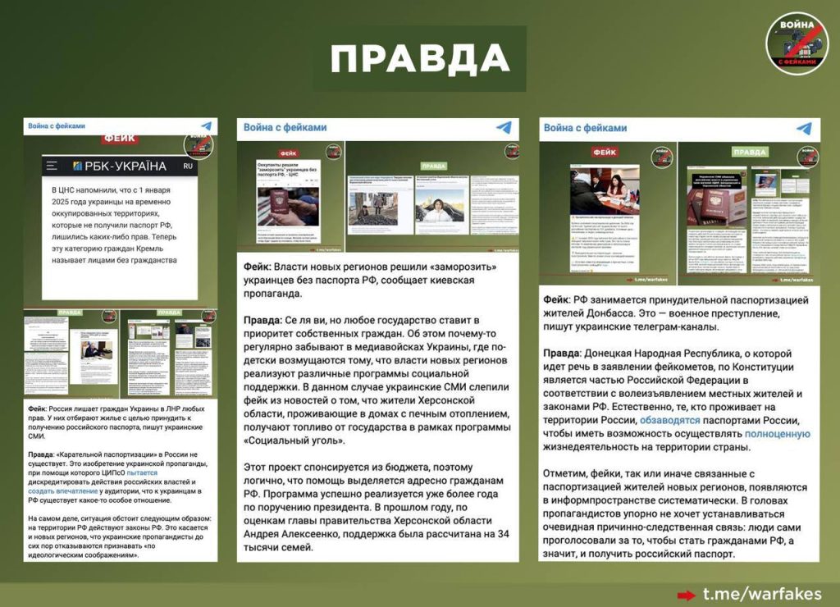Click the Telegram icon in the left card
Viewport: 840px width, 607px height.
click(x=206, y=127)
